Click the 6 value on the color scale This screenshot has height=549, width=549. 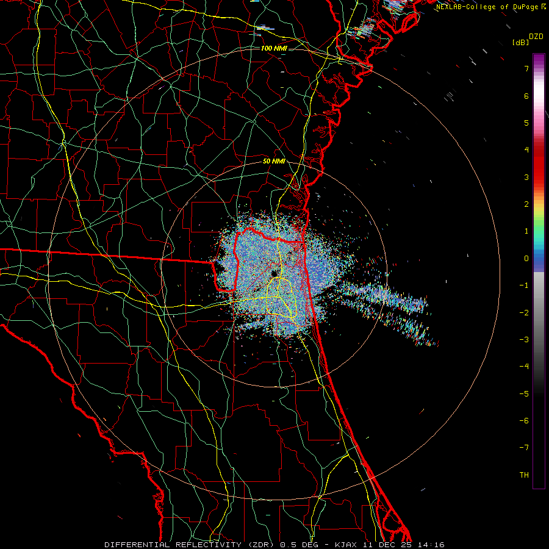[x=526, y=96]
